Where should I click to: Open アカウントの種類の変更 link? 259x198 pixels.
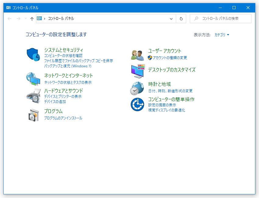170,58
